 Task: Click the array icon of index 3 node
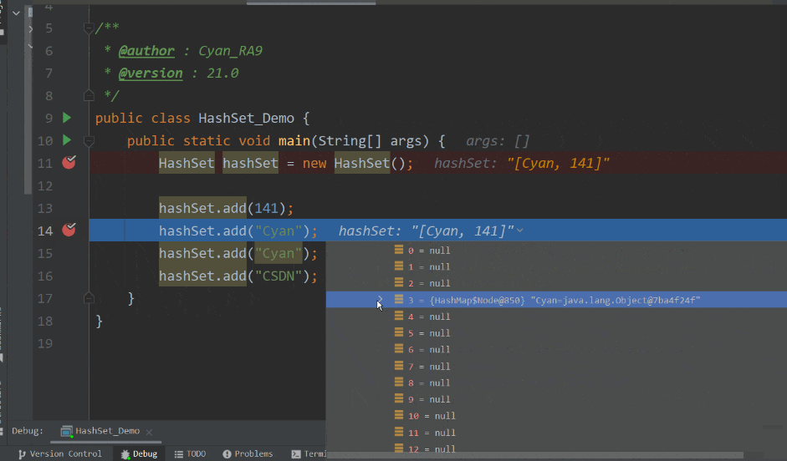pyautogui.click(x=399, y=299)
